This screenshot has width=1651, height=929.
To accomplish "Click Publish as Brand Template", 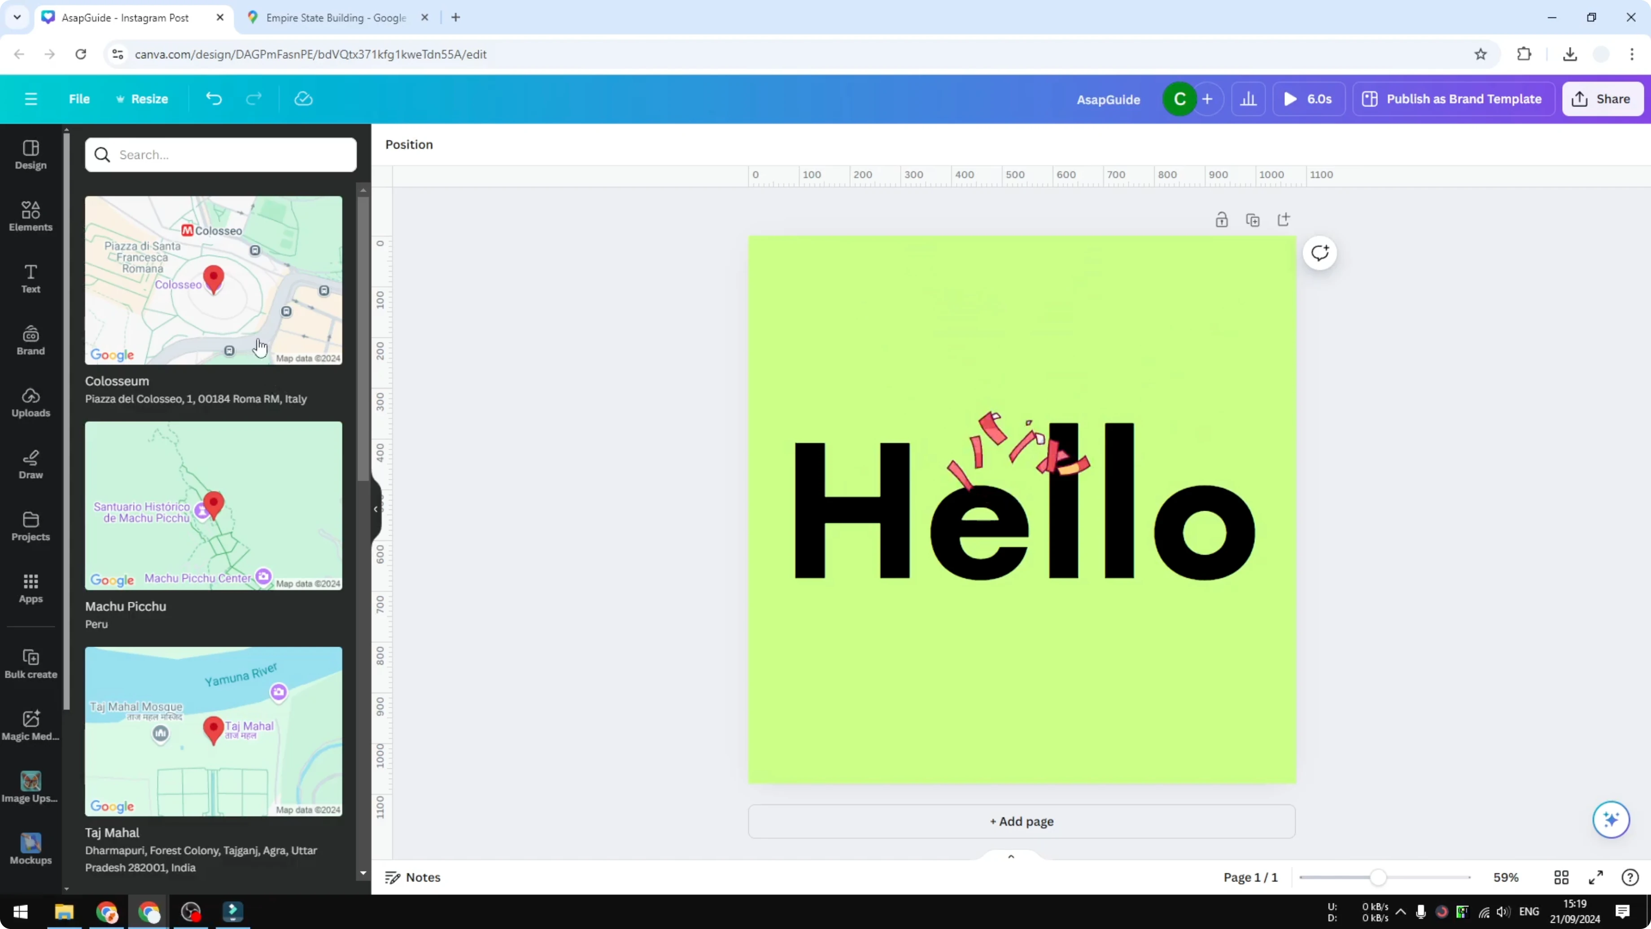I will click(x=1453, y=99).
